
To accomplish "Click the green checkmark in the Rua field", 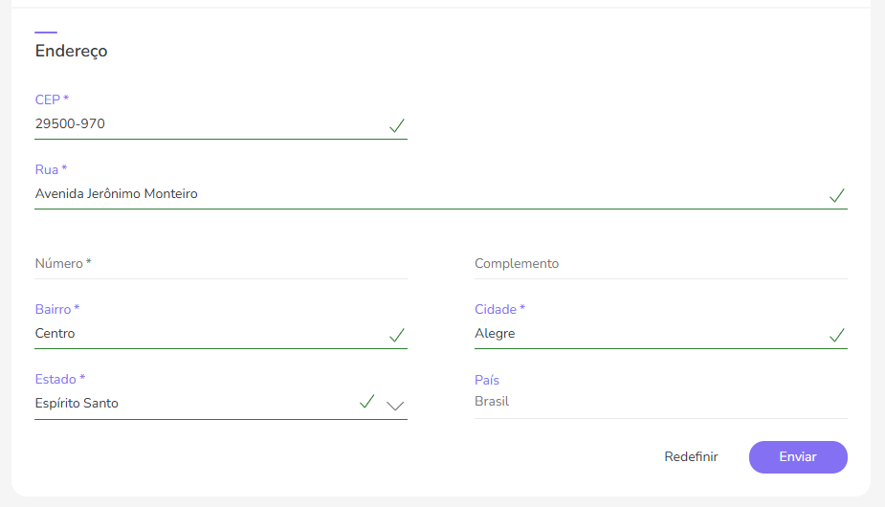I will 837,195.
